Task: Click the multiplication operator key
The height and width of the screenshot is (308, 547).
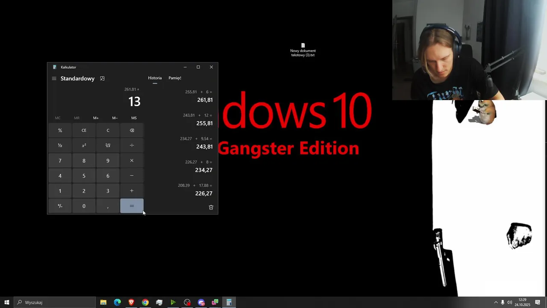Action: click(x=132, y=161)
